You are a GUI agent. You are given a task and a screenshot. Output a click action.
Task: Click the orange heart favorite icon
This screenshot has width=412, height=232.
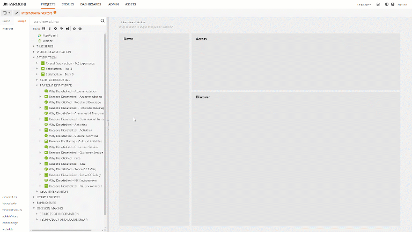(55, 13)
